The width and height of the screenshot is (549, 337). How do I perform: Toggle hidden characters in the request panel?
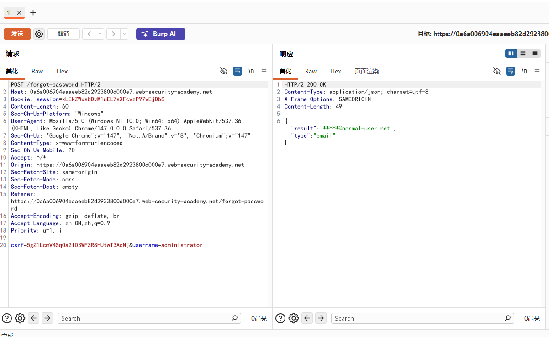point(223,71)
